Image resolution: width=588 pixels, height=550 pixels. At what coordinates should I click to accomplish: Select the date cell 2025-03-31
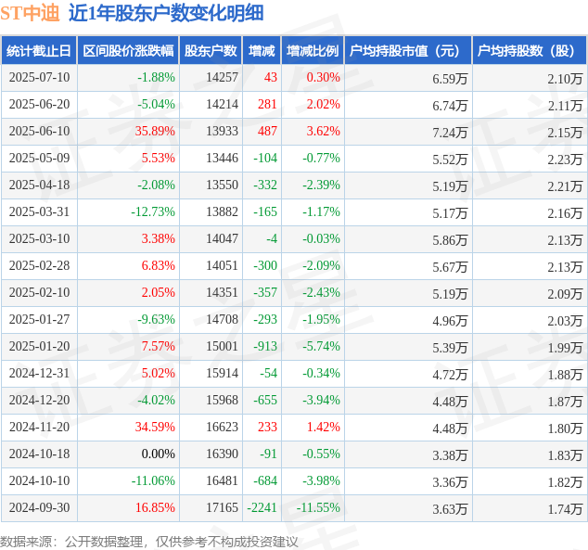pos(39,211)
